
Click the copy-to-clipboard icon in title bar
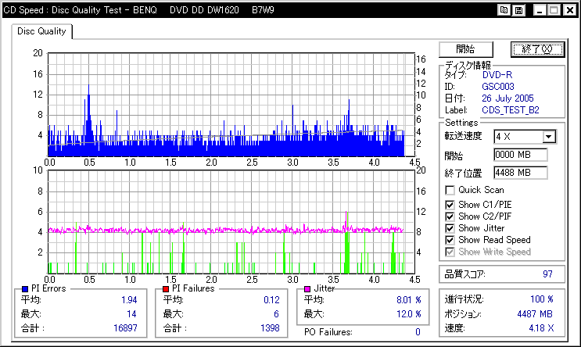(x=504, y=10)
